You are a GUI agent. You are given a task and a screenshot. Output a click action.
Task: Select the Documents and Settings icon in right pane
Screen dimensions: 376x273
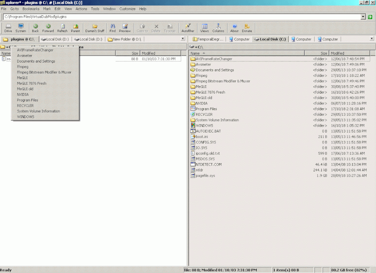[x=193, y=70]
